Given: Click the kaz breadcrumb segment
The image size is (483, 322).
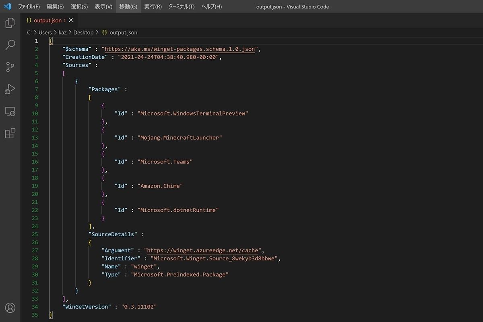Looking at the screenshot, I should pyautogui.click(x=63, y=32).
